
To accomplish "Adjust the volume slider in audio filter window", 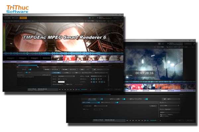I will [x=154, y=120].
